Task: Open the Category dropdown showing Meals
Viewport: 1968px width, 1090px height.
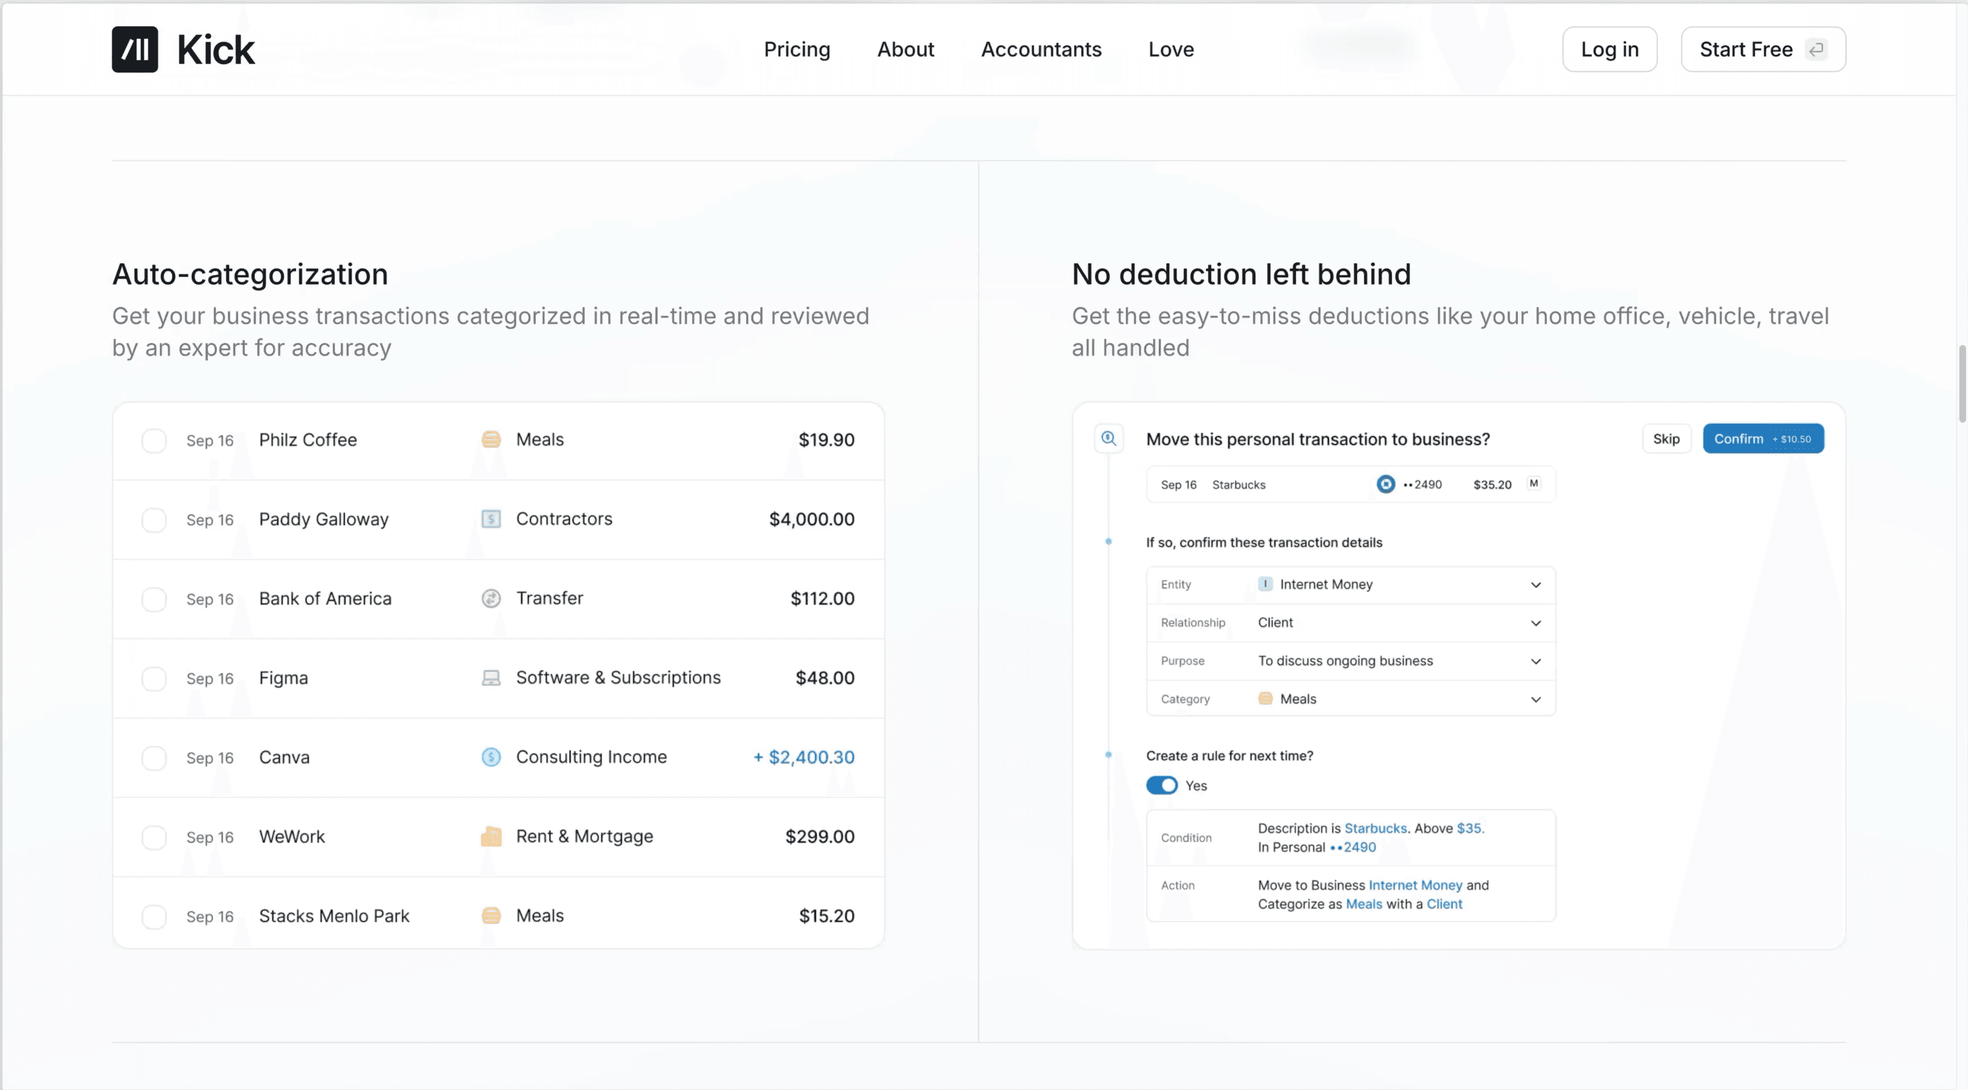Action: 1351,699
